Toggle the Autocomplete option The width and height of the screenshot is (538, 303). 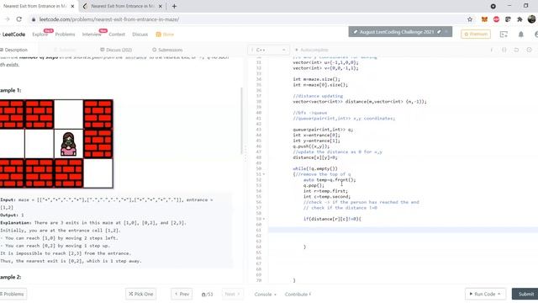(311, 50)
